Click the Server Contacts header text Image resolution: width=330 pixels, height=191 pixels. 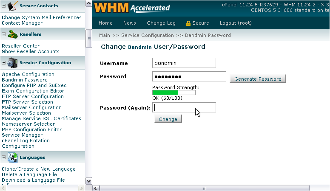coord(39,6)
